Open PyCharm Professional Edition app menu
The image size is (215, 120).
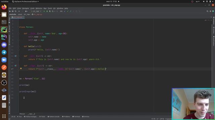[x=25, y=1]
